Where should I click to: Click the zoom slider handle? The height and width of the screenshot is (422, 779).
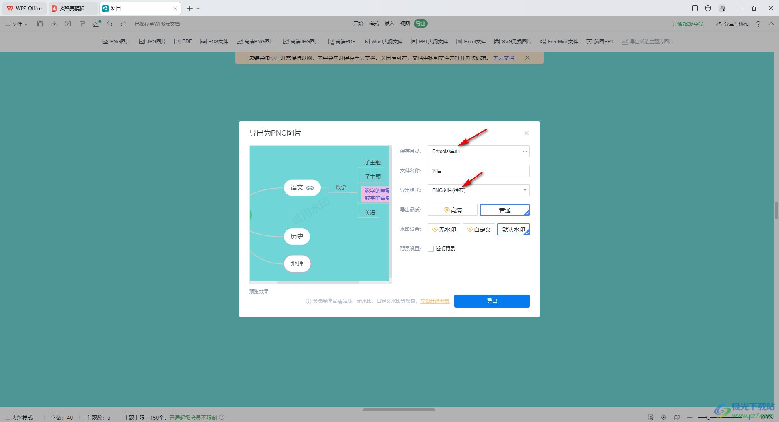coord(708,418)
